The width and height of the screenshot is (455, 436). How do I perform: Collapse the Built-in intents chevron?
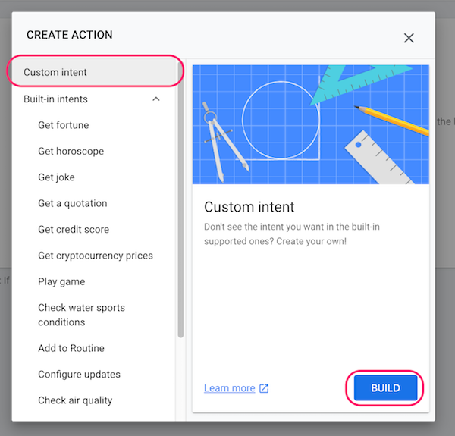click(x=156, y=99)
